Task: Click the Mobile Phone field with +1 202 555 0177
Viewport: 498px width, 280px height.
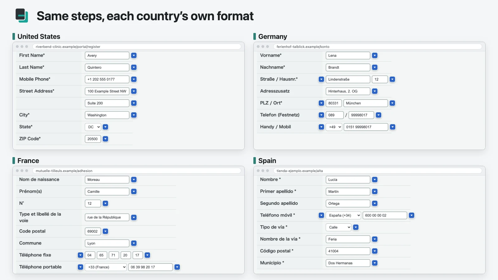Action: point(107,79)
